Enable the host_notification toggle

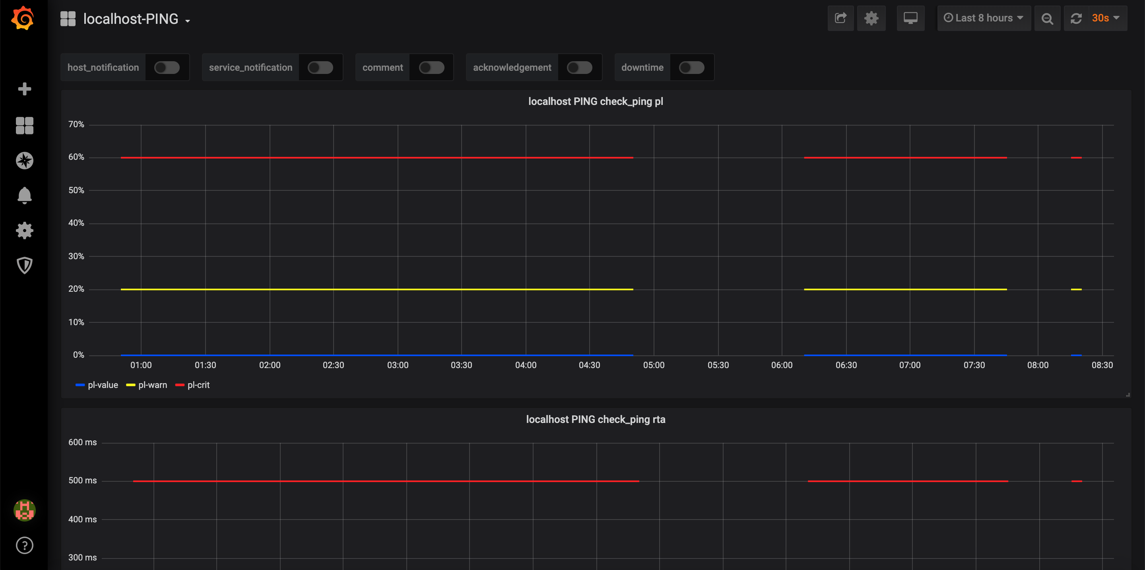click(x=167, y=68)
